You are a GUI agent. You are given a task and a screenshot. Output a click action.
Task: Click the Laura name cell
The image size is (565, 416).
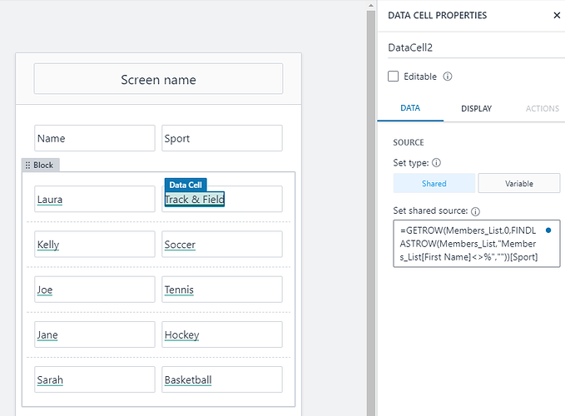point(94,200)
